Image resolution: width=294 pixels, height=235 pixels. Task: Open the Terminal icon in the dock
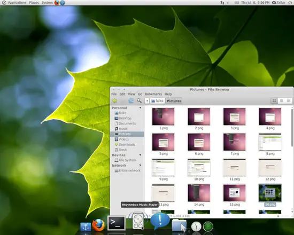(116, 223)
